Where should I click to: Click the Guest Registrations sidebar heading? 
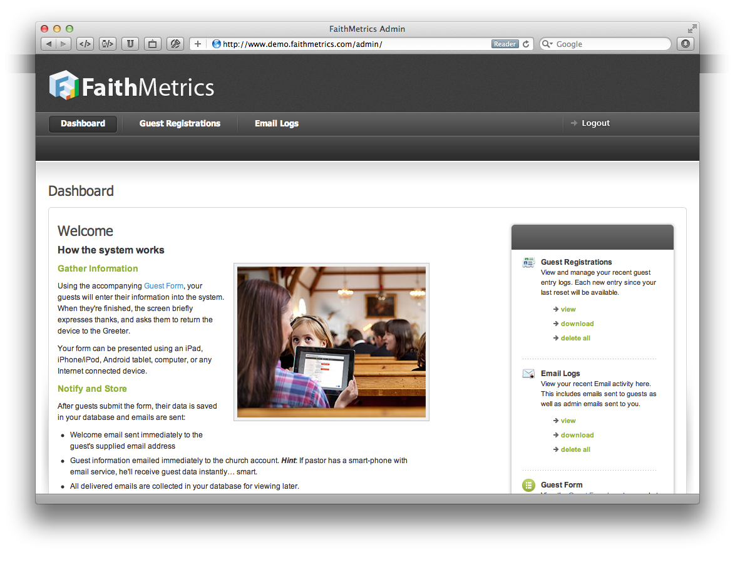pyautogui.click(x=576, y=262)
